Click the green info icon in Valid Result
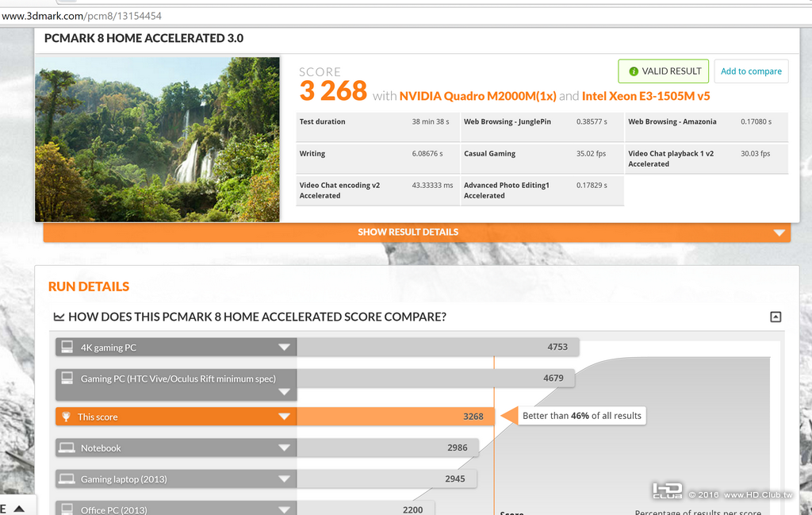The image size is (812, 515). (x=633, y=71)
